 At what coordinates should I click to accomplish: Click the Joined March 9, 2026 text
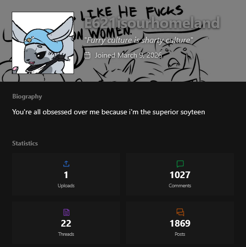point(128,55)
